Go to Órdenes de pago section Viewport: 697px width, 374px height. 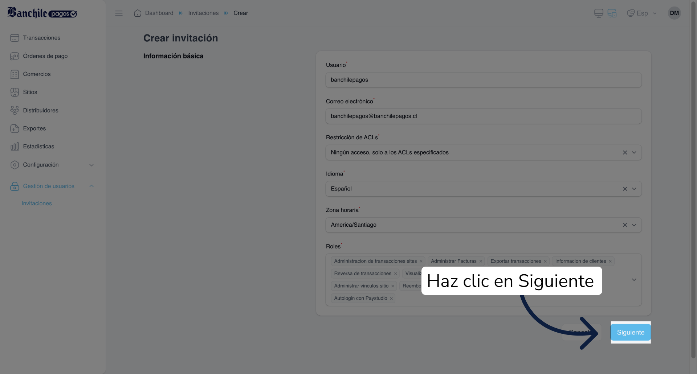39,56
